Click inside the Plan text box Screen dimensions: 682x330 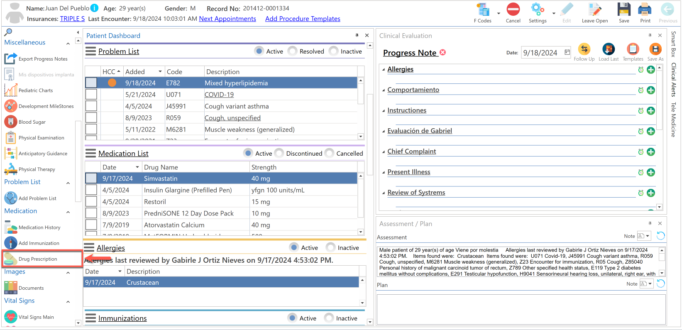click(x=521, y=309)
